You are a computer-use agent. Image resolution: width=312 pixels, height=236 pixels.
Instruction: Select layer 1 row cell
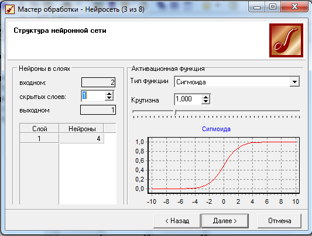(39, 138)
